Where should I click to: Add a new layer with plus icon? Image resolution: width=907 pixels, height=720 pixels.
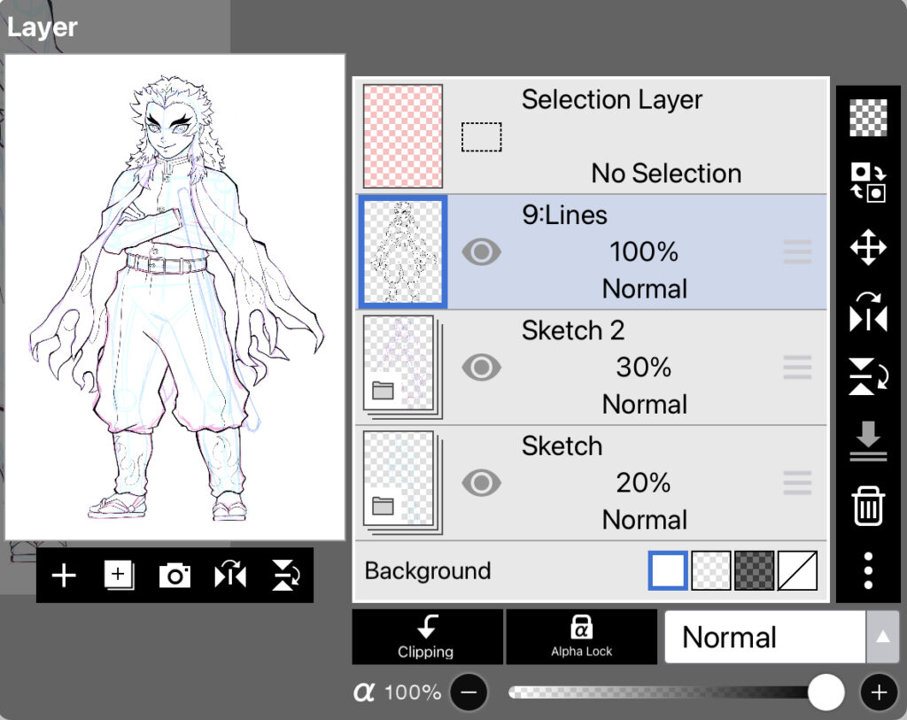point(64,576)
